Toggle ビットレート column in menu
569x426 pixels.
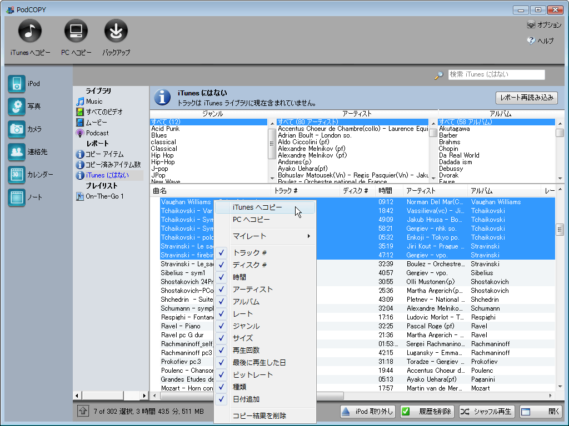click(265, 375)
